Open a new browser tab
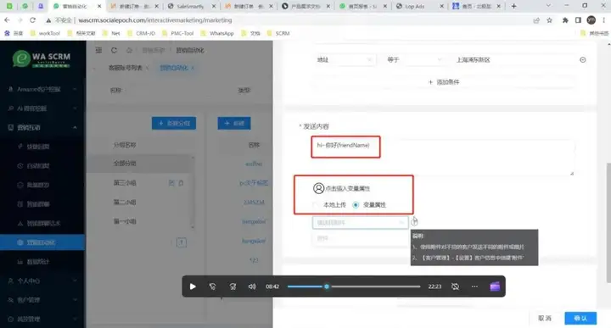 (514, 6)
